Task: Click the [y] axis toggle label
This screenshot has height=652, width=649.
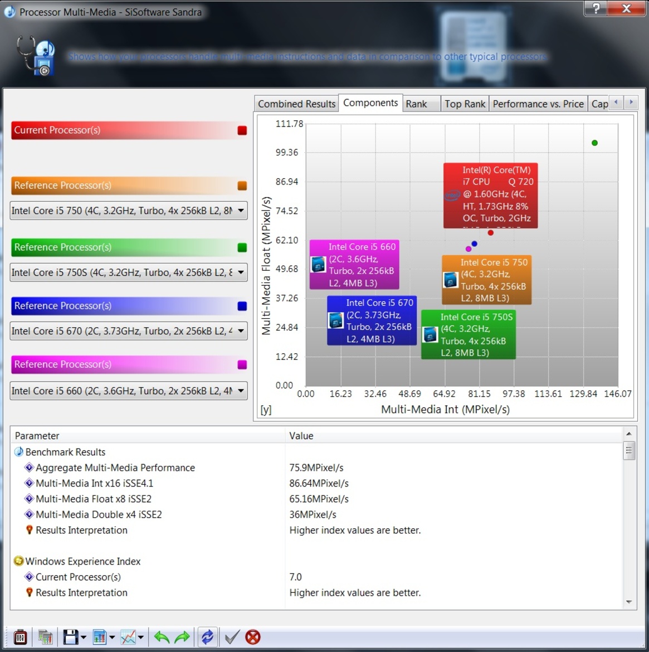Action: click(x=266, y=410)
